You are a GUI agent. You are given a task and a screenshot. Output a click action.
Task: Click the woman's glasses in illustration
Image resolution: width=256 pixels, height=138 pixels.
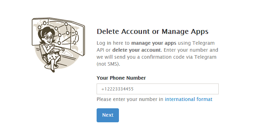(48, 37)
